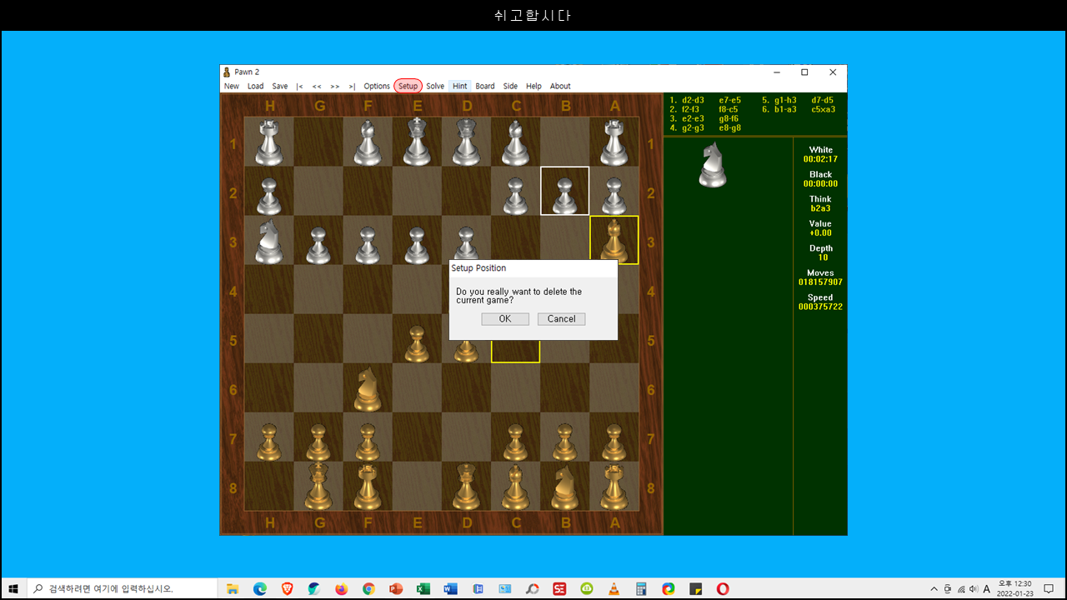Open the Options menu
1067x600 pixels.
[x=377, y=86]
